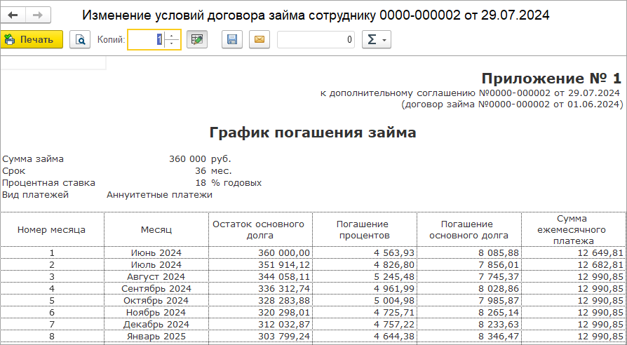Click the row number 8 cell
Screen dimensions: 627x345
[x=52, y=336]
